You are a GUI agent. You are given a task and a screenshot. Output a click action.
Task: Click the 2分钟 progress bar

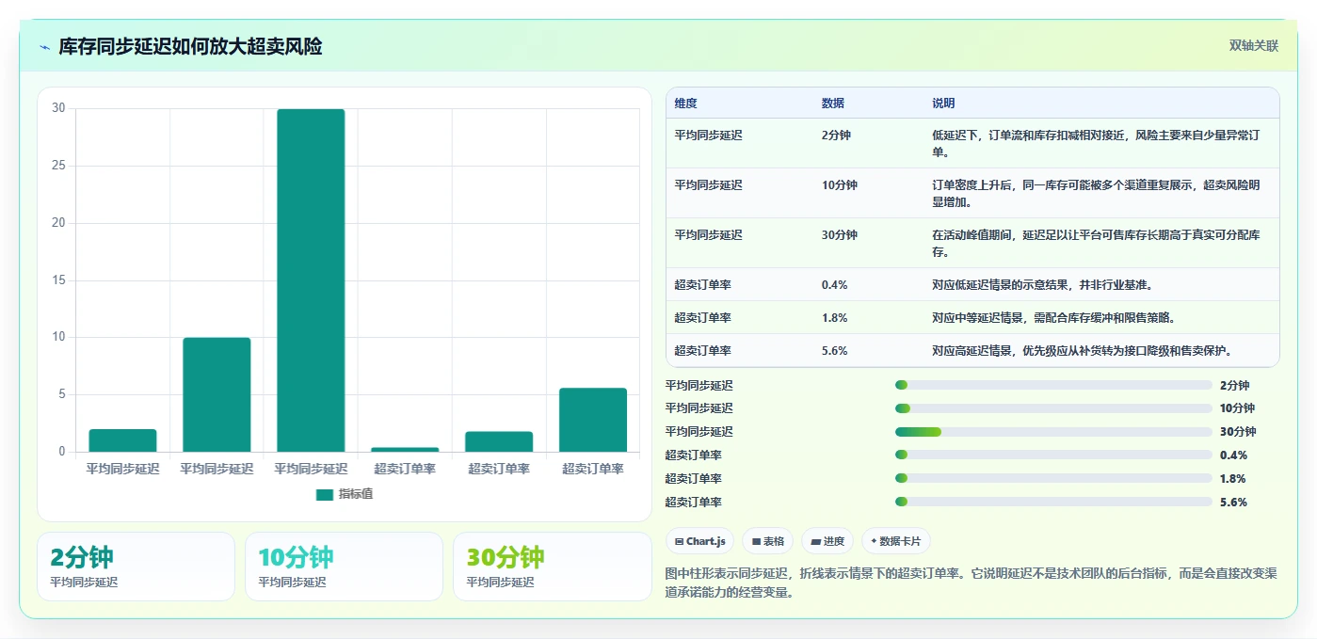1053,385
